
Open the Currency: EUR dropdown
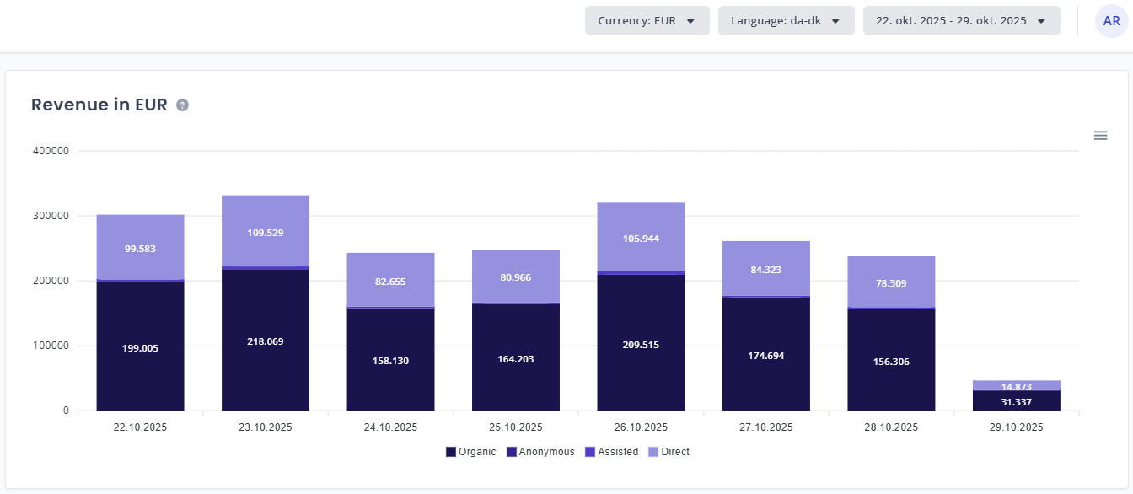click(x=647, y=21)
